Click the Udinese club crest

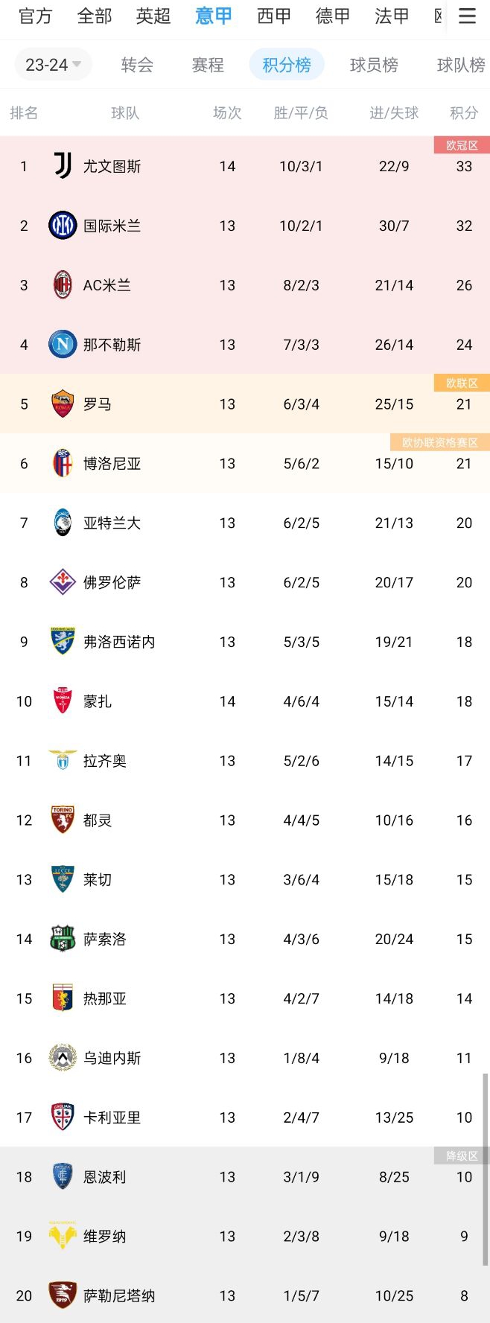point(63,1058)
